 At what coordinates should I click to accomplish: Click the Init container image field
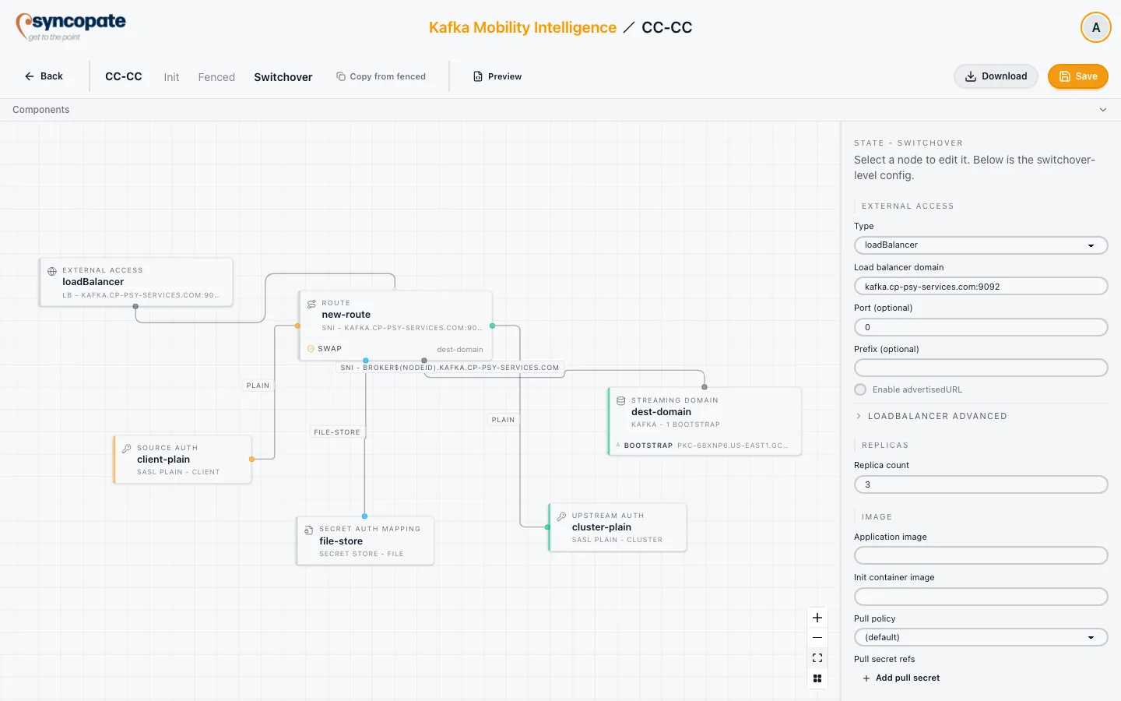[x=981, y=597]
